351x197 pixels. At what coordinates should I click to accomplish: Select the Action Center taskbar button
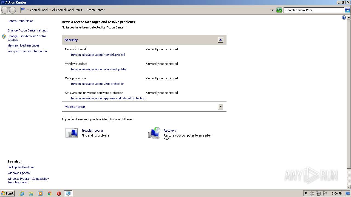[x=68, y=193]
